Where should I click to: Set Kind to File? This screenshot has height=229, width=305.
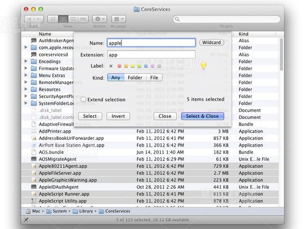coord(154,77)
